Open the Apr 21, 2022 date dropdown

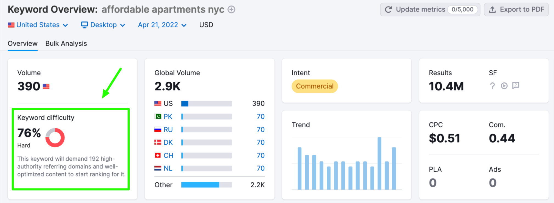[162, 25]
